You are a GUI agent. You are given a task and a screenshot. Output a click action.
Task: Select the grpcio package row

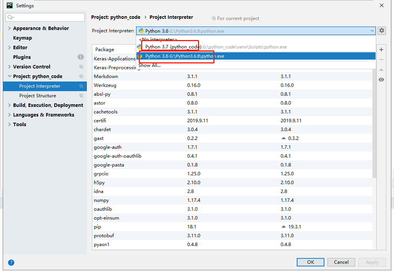[232, 173]
